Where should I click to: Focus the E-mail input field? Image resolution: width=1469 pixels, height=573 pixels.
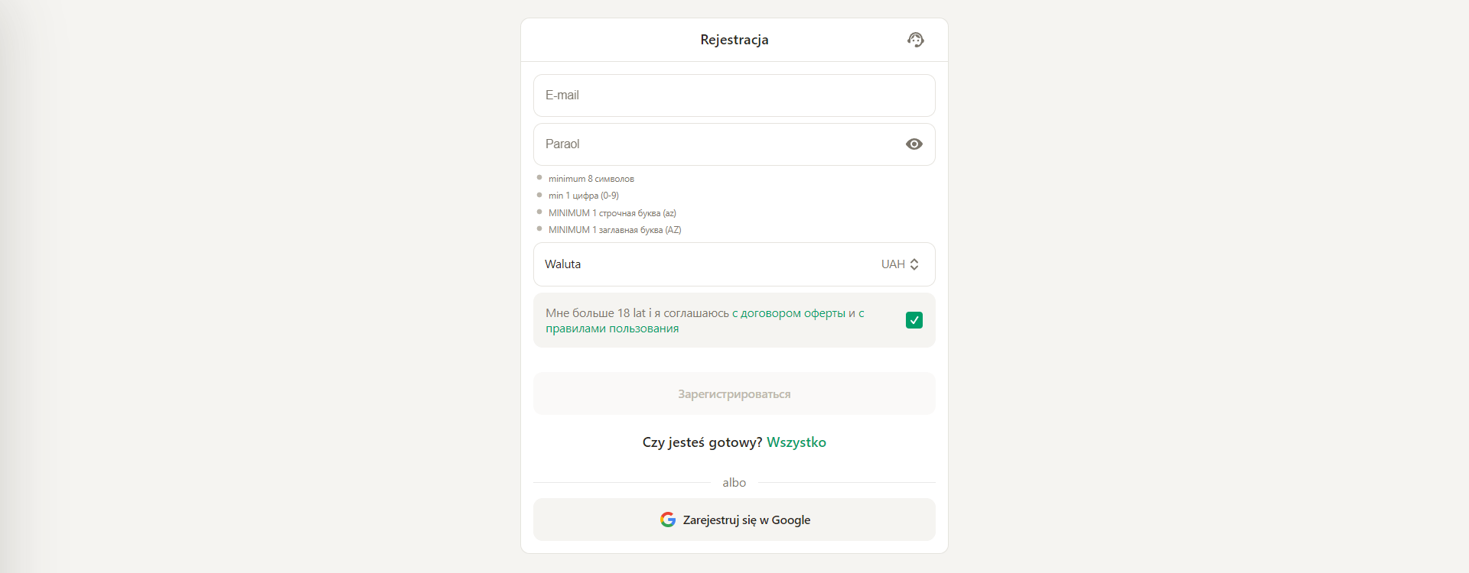point(734,95)
